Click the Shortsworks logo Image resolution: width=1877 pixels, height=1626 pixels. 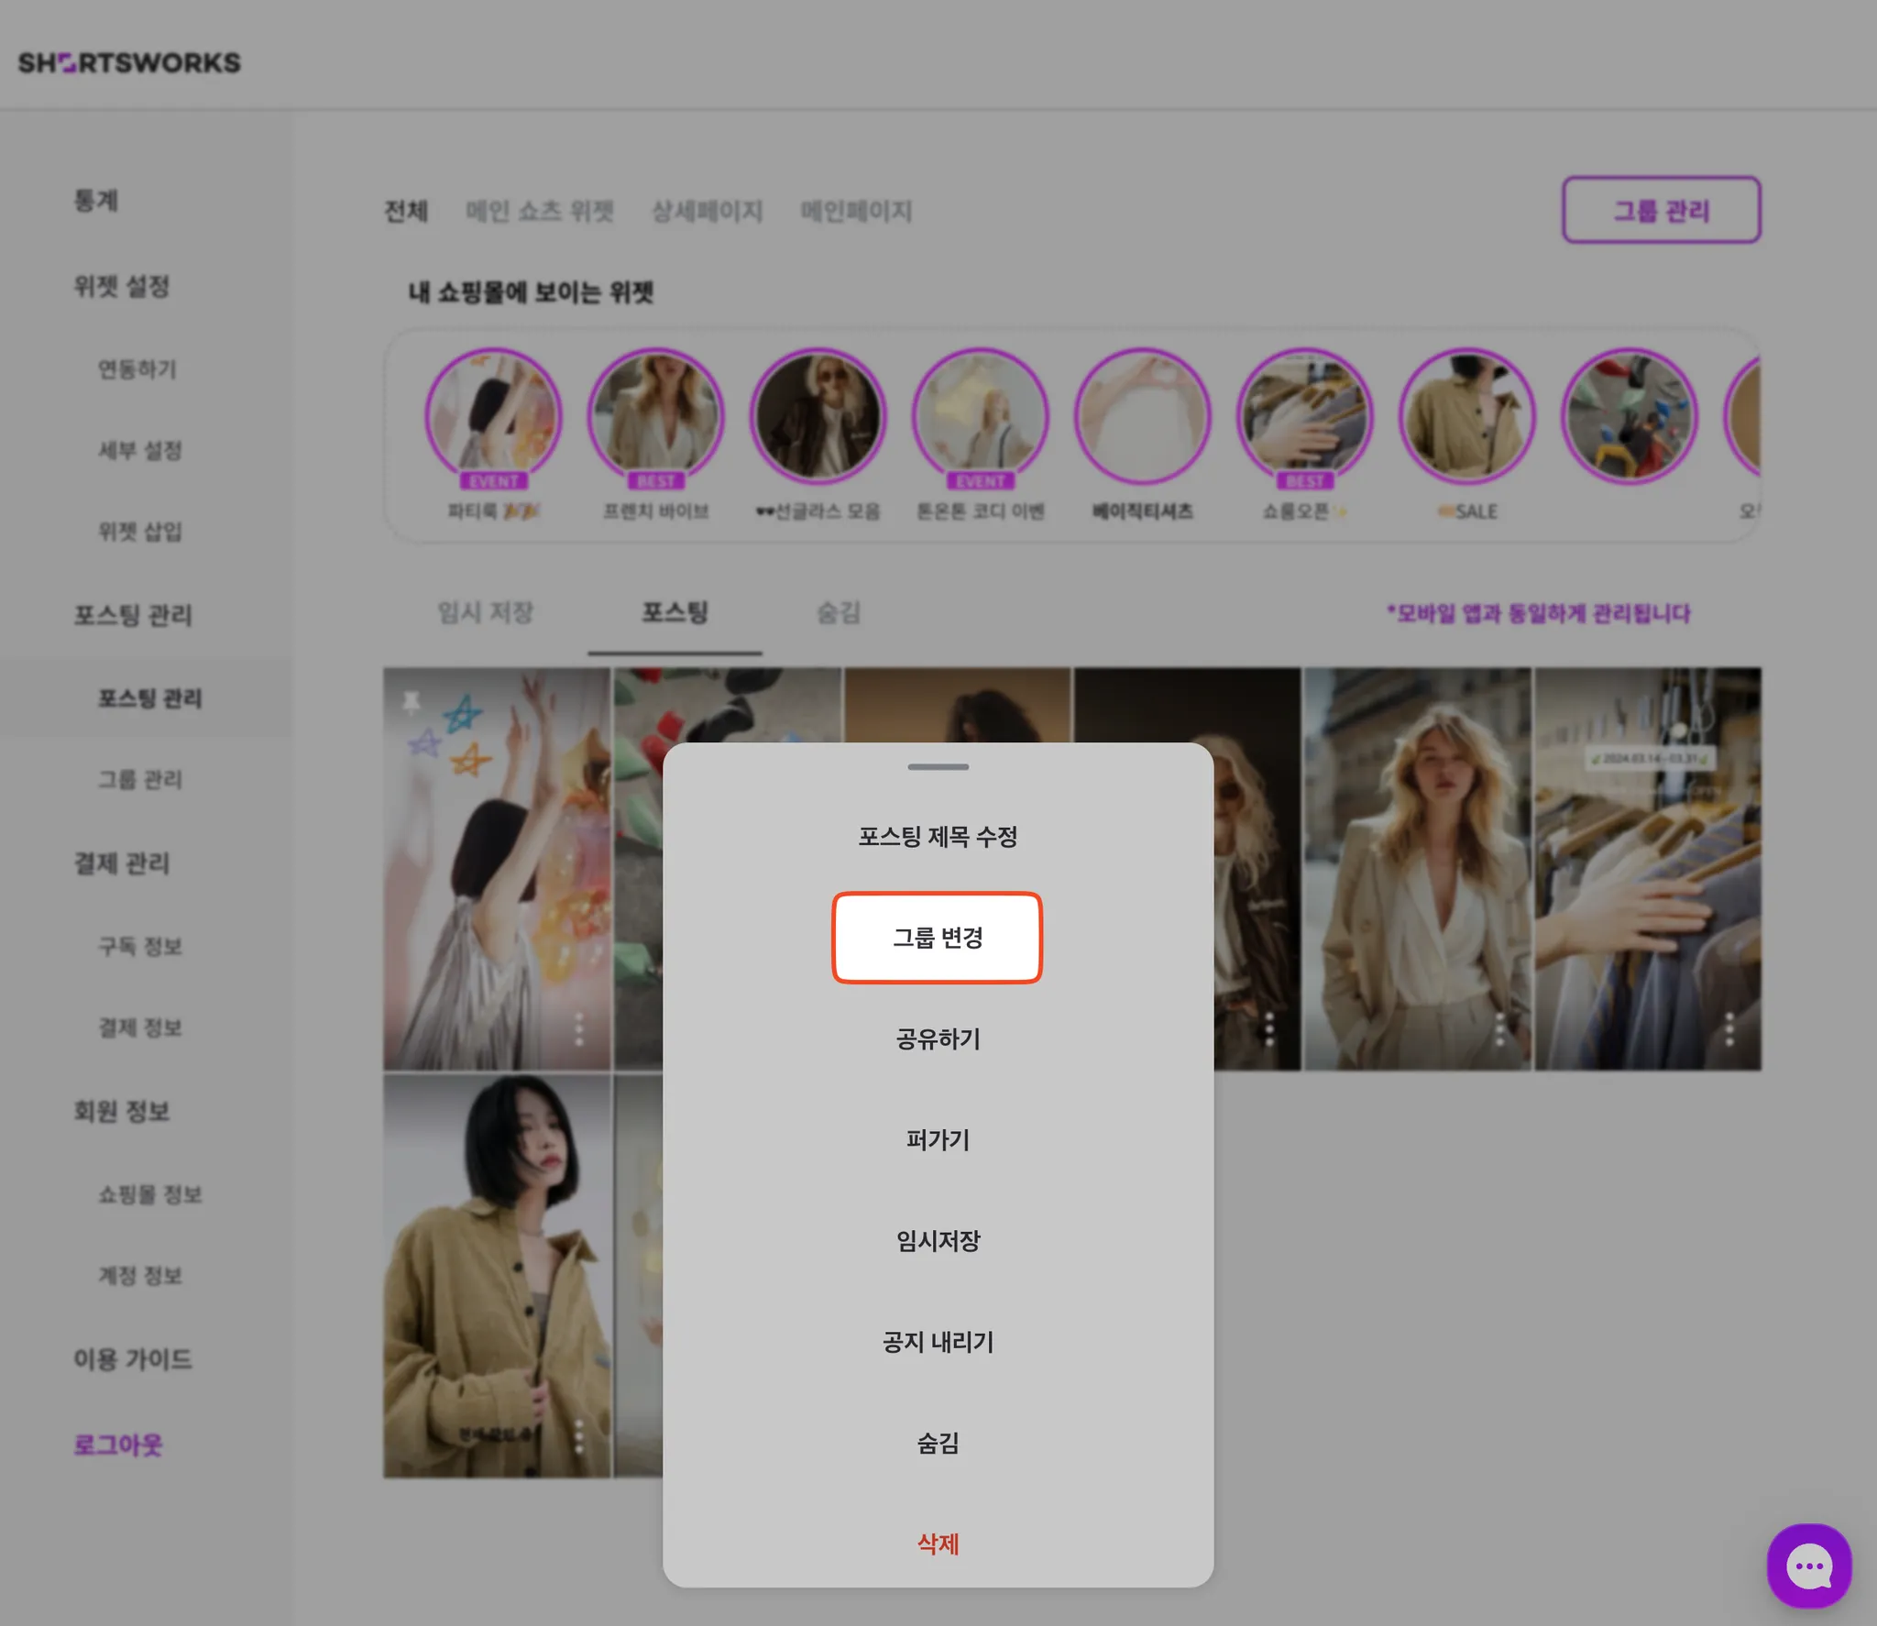pos(129,62)
